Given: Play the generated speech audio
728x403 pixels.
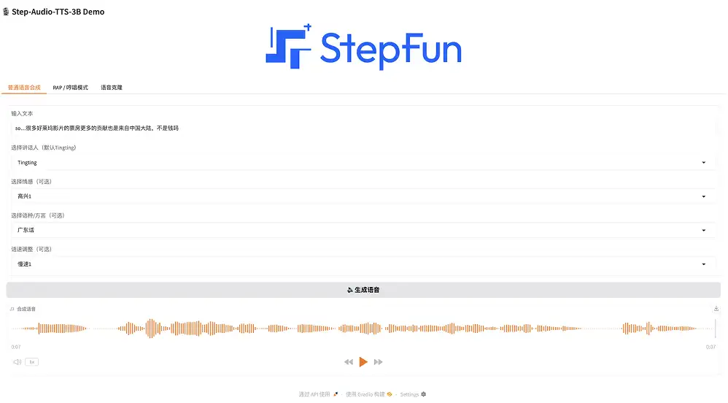Looking at the screenshot, I should coord(363,361).
